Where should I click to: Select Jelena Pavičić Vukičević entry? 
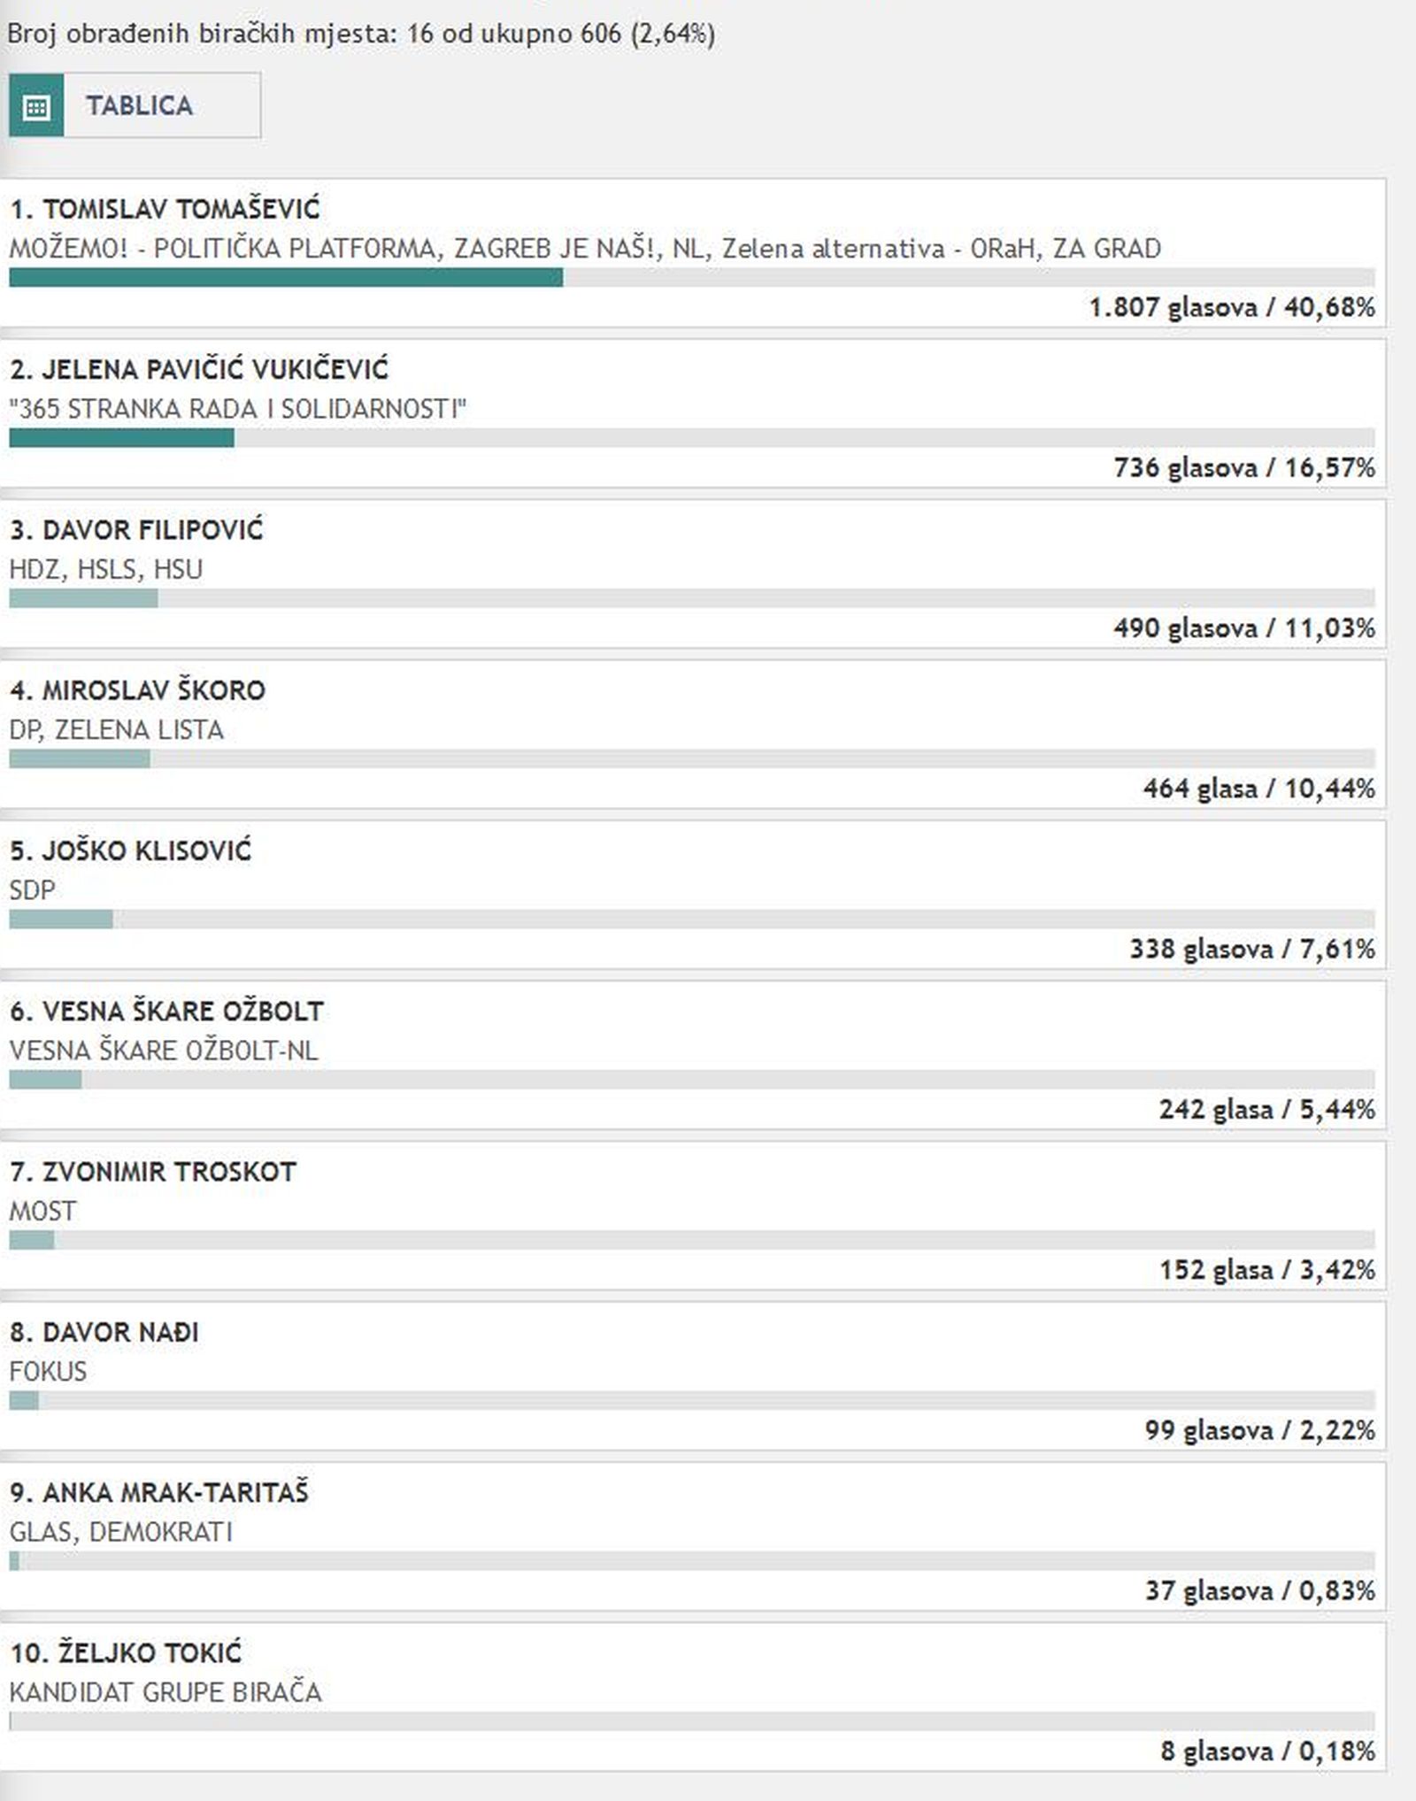click(x=693, y=413)
